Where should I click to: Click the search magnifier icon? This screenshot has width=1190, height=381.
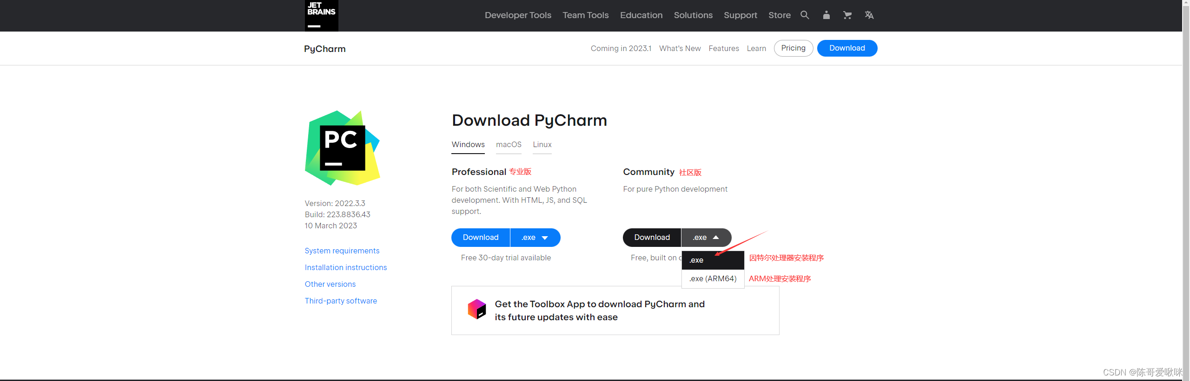pyautogui.click(x=805, y=15)
